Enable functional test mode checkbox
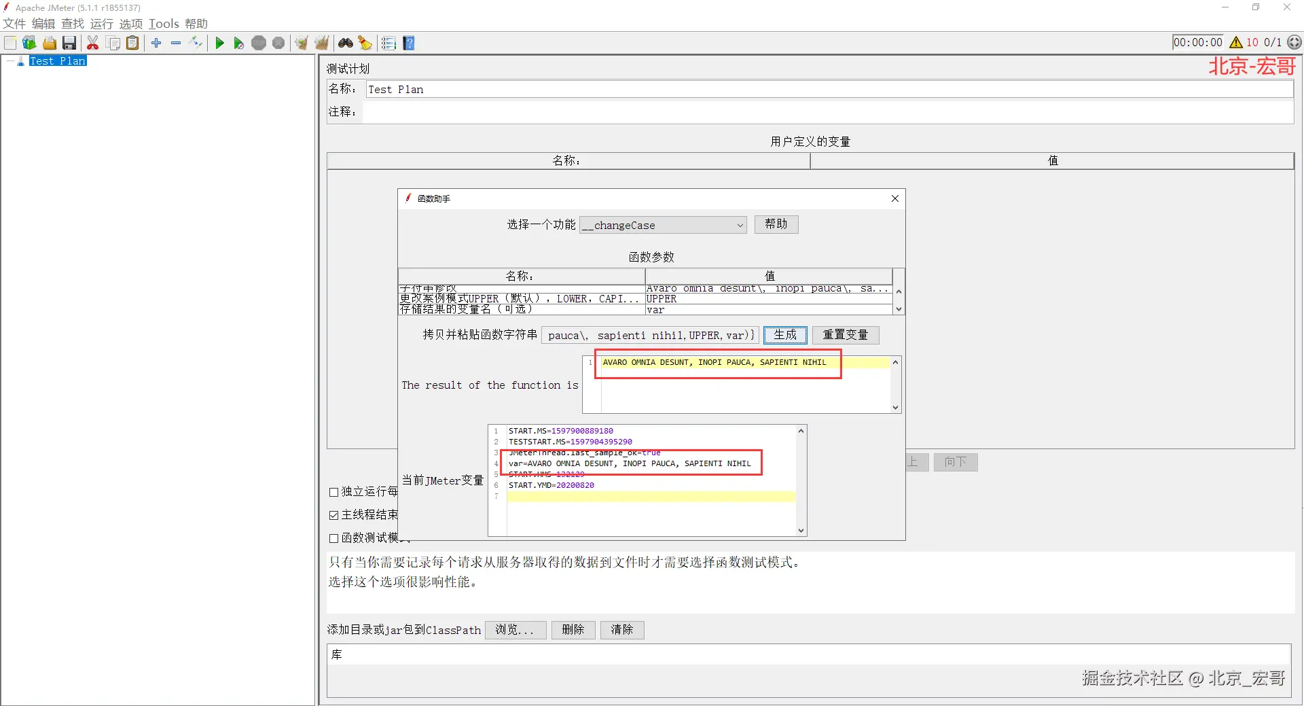1304x706 pixels. pyautogui.click(x=333, y=538)
